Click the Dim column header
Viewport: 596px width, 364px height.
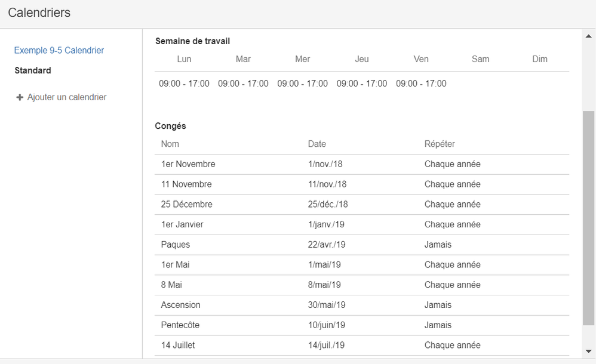click(540, 59)
